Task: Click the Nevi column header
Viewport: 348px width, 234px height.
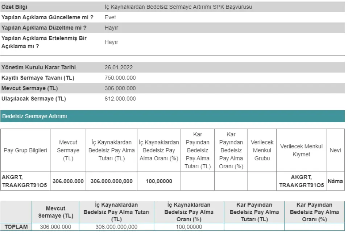Action: click(x=335, y=150)
